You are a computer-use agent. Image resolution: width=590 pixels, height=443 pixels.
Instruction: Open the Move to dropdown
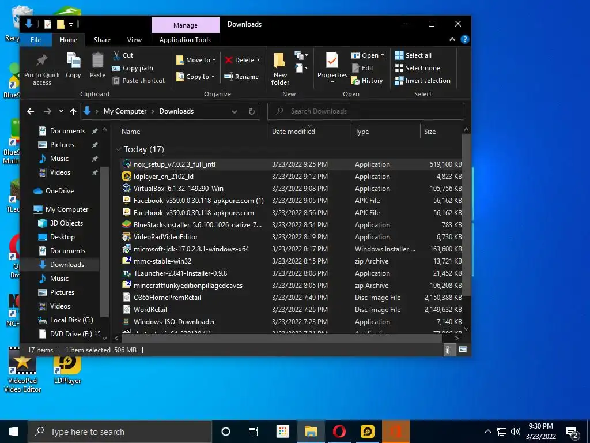(196, 60)
